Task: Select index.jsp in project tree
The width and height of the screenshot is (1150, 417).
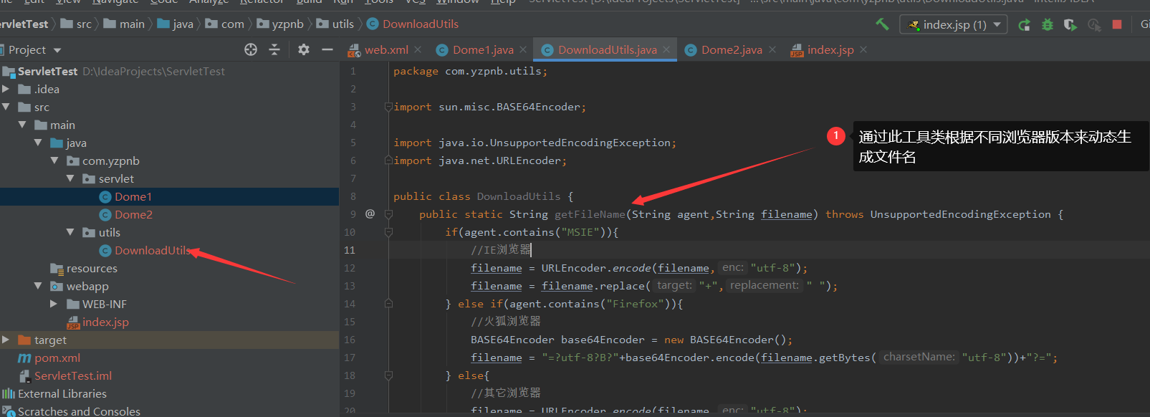Action: tap(105, 322)
